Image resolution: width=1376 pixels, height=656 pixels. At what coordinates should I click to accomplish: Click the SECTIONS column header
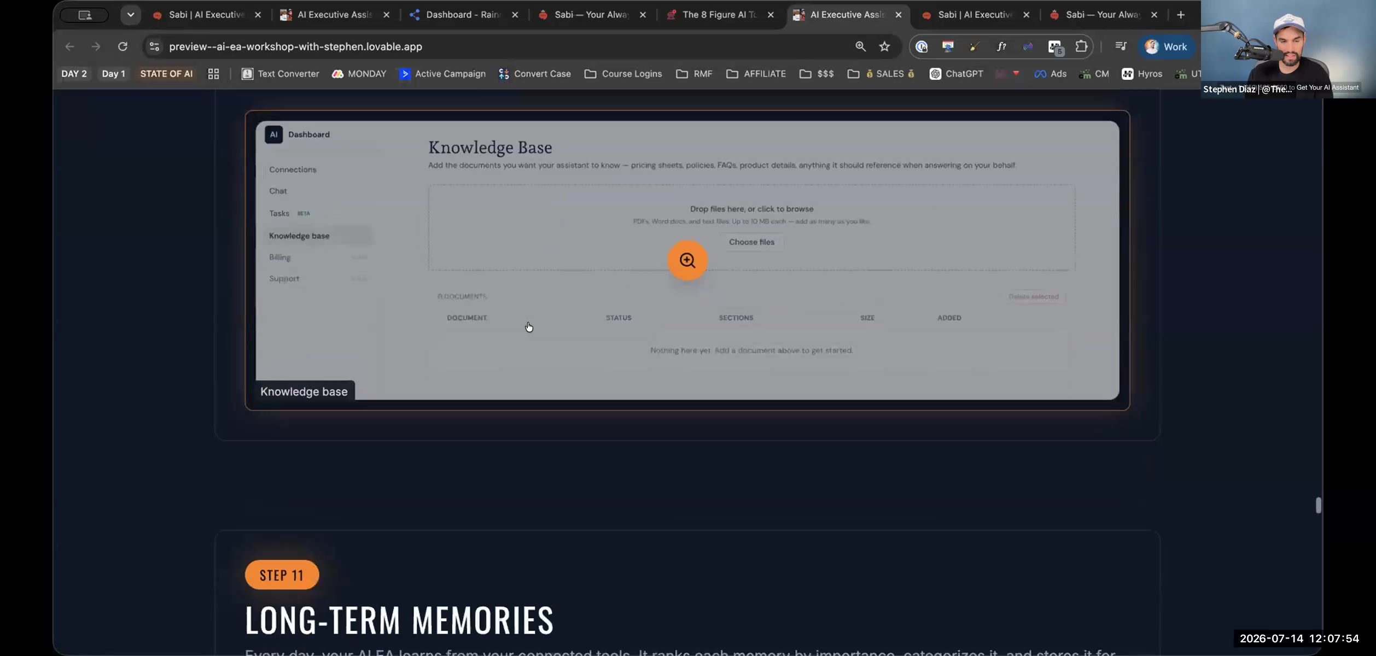pyautogui.click(x=736, y=318)
